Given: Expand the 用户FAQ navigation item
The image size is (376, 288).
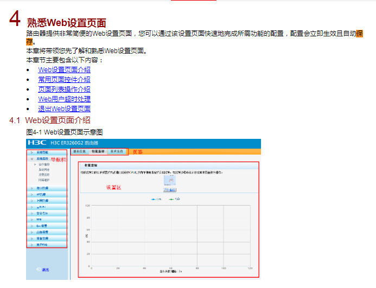Looking at the screenshot, I should click(47, 245).
